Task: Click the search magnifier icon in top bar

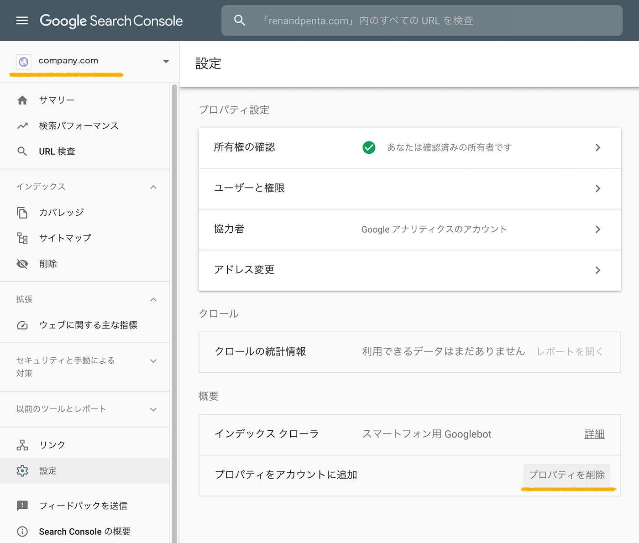Action: coord(240,20)
